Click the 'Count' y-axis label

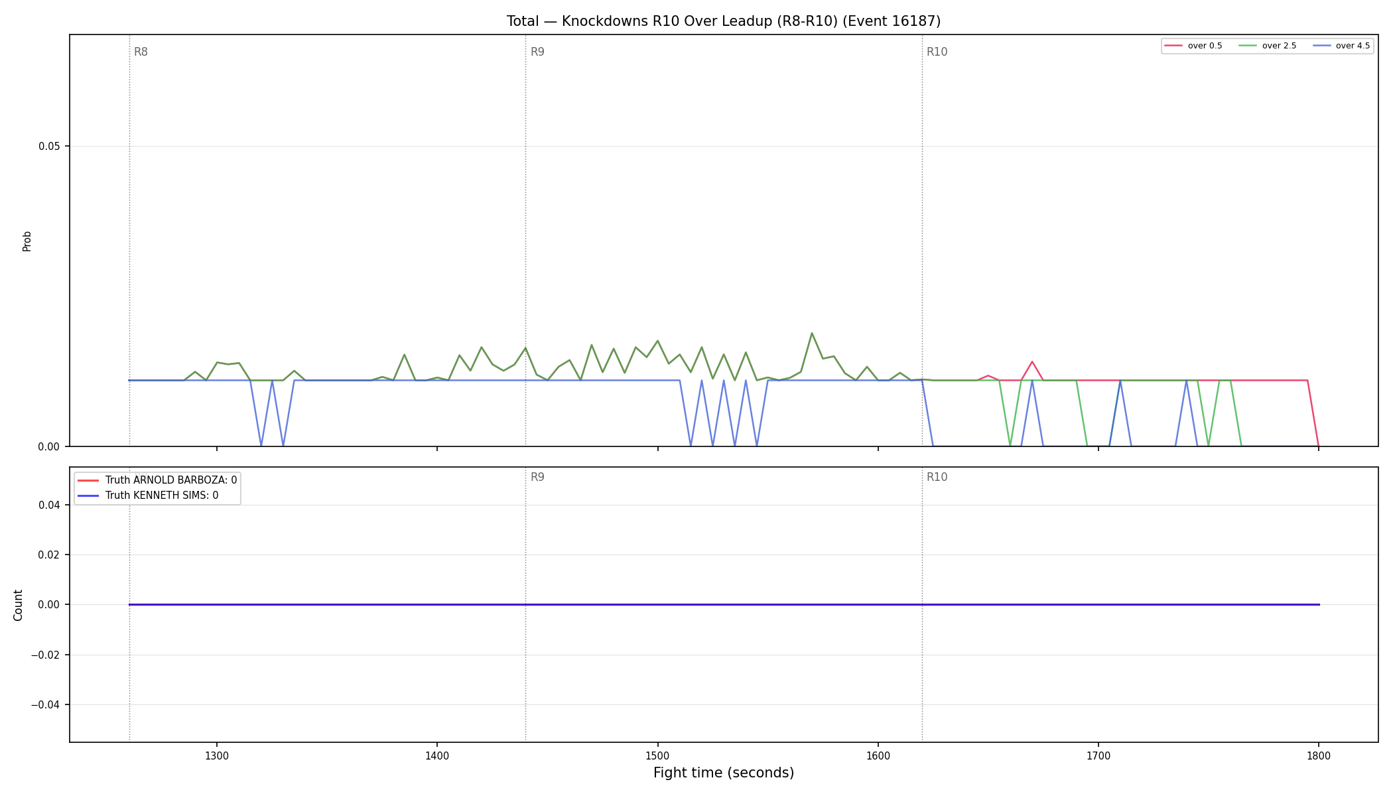pyautogui.click(x=18, y=605)
